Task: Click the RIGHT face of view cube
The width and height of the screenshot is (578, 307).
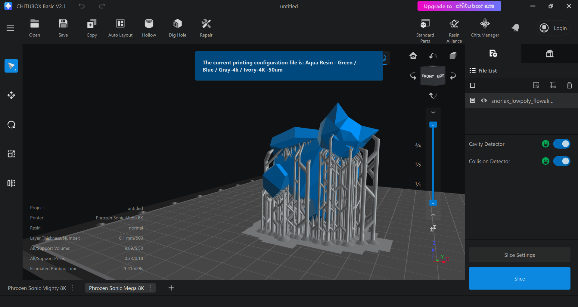Action: pyautogui.click(x=440, y=76)
